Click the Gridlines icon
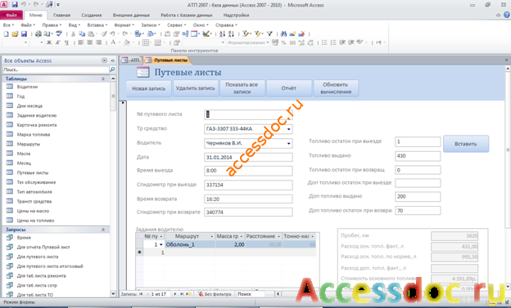This screenshot has height=308, width=511. (146, 42)
